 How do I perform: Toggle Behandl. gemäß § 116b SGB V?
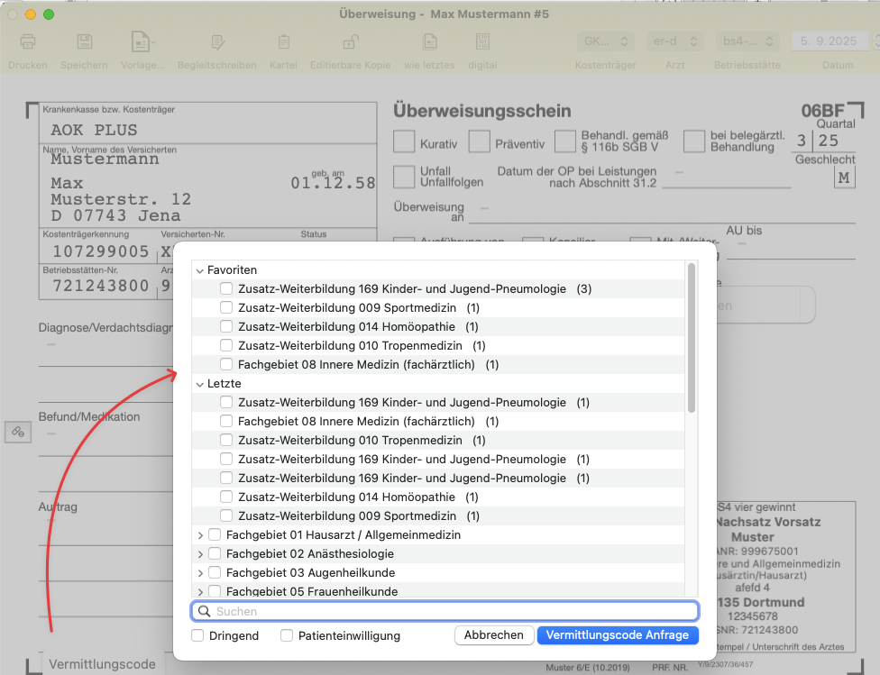point(565,141)
